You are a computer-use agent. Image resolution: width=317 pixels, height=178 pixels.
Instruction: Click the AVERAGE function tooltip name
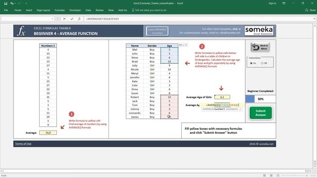pos(209,109)
